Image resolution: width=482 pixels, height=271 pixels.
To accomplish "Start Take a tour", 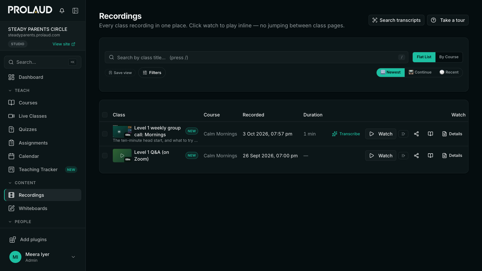I will (x=448, y=20).
